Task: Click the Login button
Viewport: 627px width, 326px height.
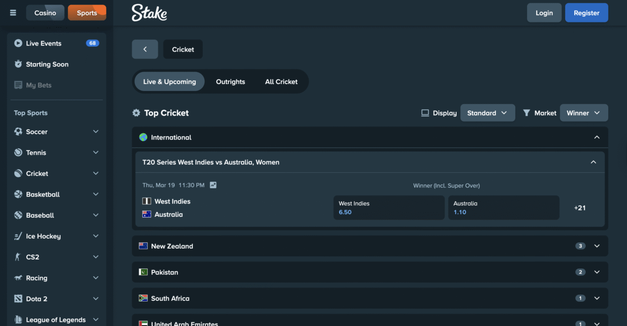Action: [x=544, y=13]
